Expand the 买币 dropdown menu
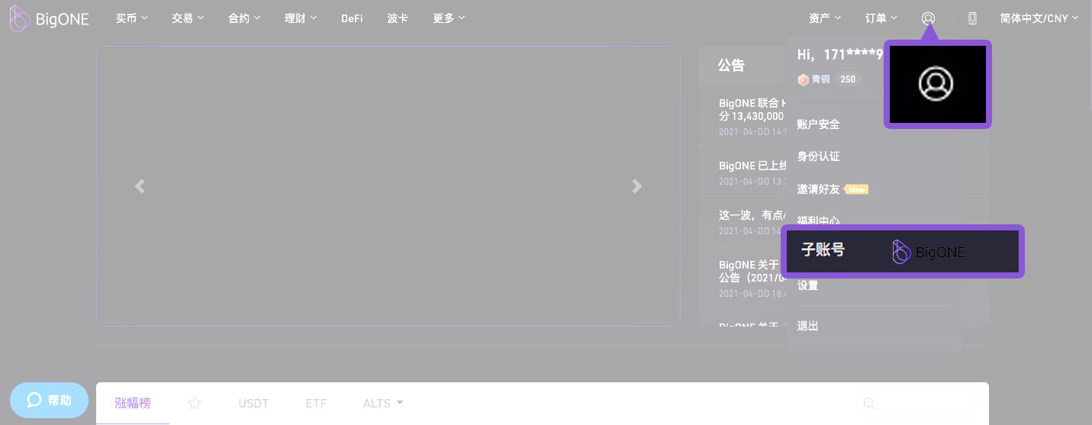1092x425 pixels. (x=131, y=18)
